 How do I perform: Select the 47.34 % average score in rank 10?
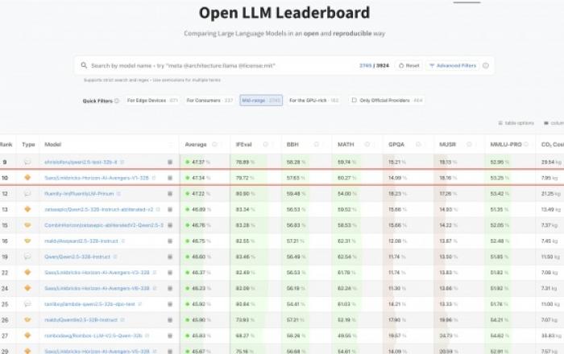pyautogui.click(x=201, y=178)
